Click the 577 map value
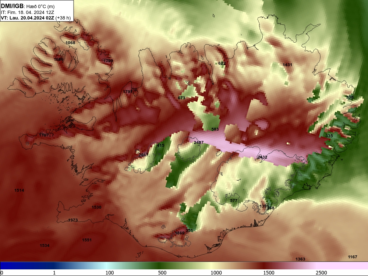This screenshot has height=276, width=368. tap(234, 201)
